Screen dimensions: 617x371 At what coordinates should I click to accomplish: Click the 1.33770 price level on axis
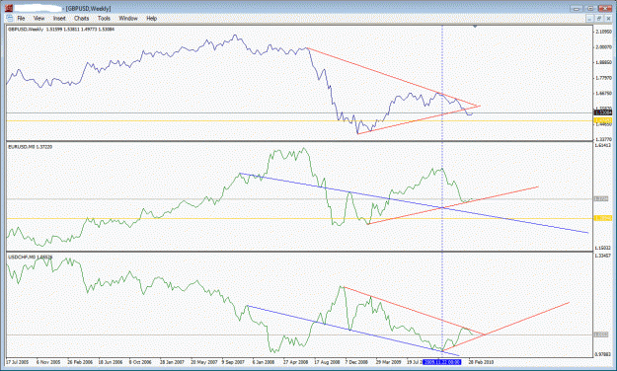(603, 139)
